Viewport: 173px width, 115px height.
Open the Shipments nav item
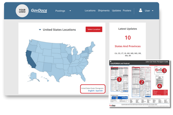[104, 11]
